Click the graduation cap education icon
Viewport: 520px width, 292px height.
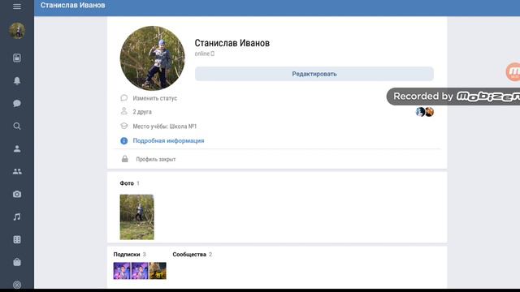click(x=124, y=126)
